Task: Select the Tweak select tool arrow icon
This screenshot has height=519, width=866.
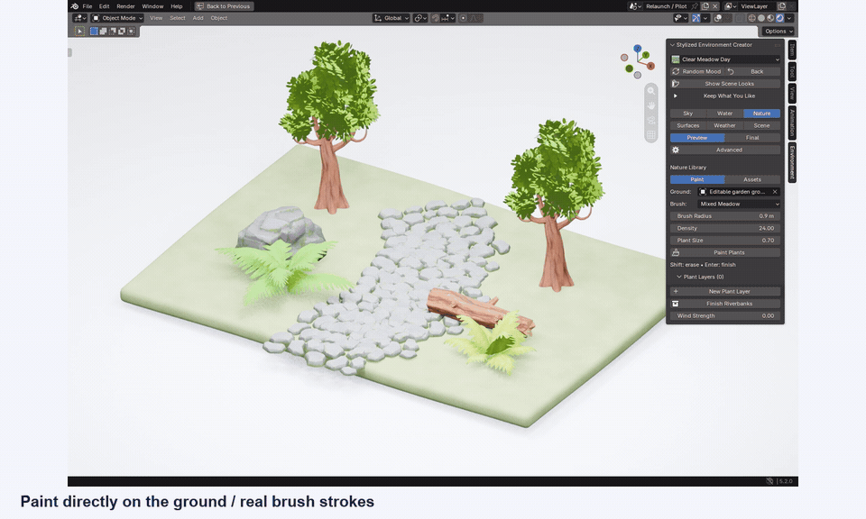Action: pos(79,32)
